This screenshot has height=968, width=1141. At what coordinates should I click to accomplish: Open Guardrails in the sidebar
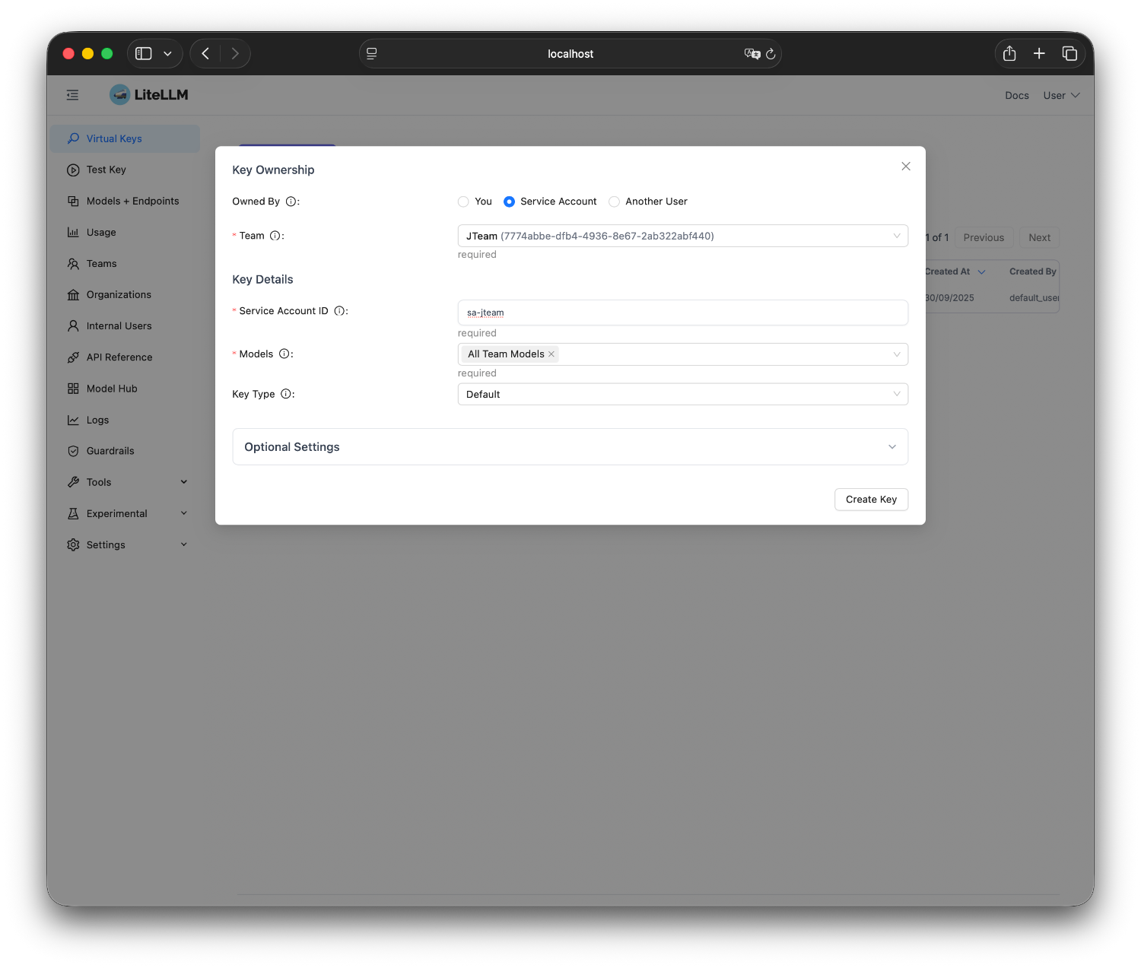[x=110, y=451]
